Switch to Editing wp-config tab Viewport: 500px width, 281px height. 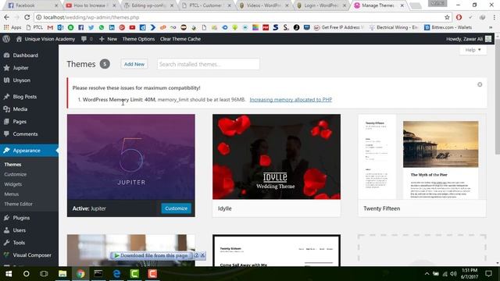pyautogui.click(x=149, y=5)
